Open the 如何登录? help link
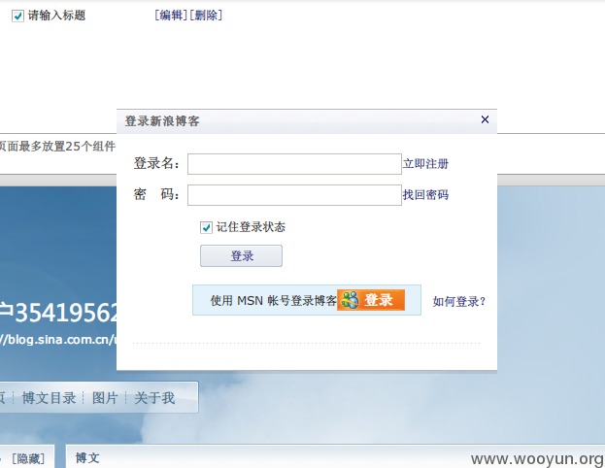 pyautogui.click(x=458, y=301)
